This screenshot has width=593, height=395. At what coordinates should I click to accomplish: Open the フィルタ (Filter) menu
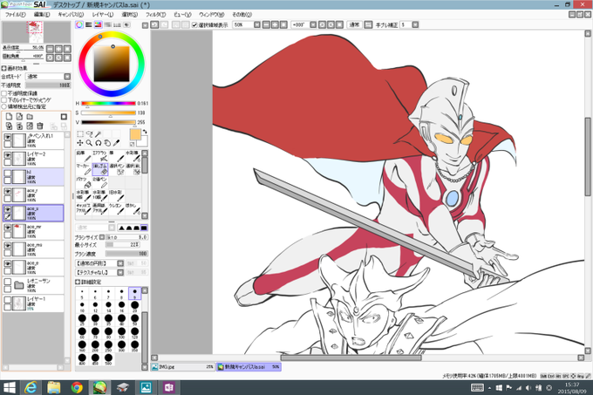155,15
